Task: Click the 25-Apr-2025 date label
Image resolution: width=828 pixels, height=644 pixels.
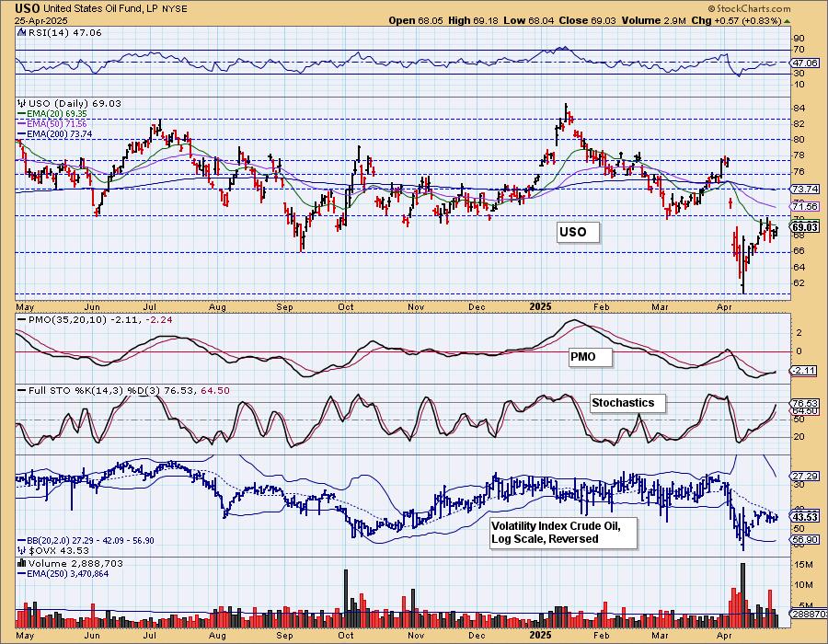Action: click(x=41, y=21)
